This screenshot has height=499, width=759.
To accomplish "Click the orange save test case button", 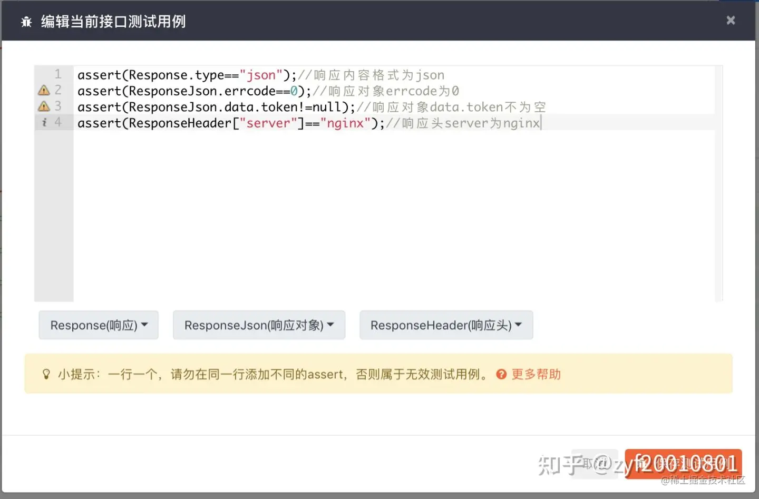I will (683, 464).
